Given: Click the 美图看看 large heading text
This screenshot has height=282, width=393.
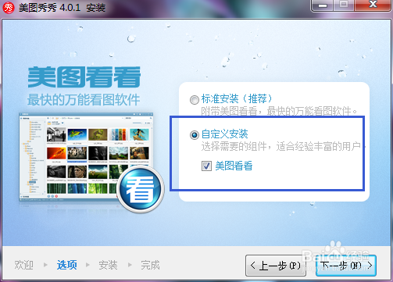Looking at the screenshot, I should tap(84, 77).
